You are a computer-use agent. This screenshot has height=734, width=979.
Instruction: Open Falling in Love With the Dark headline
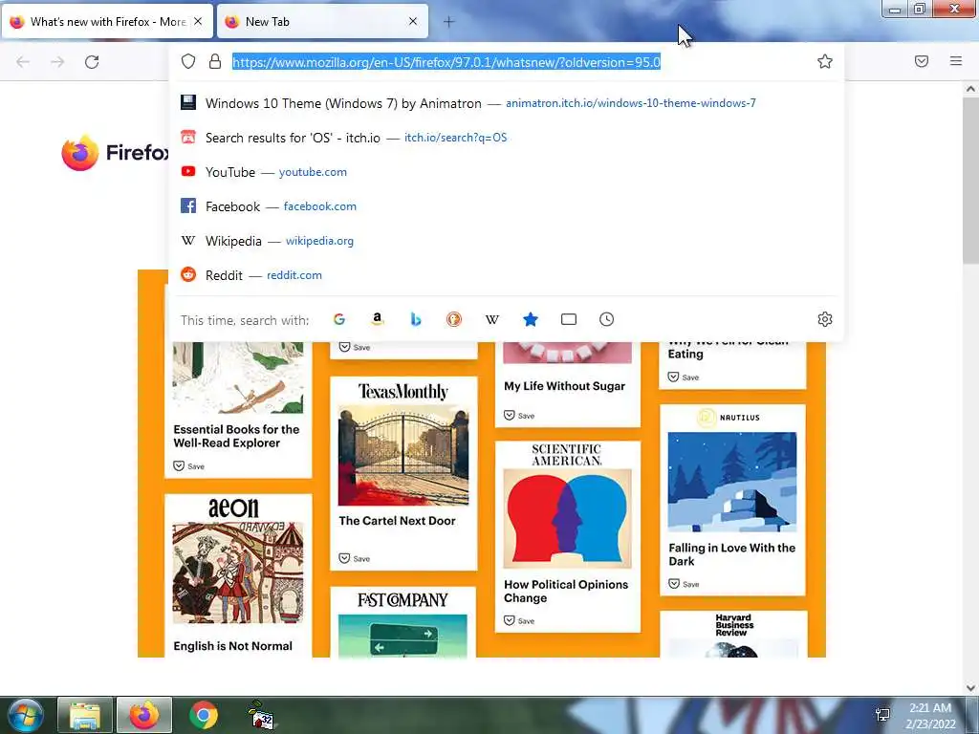731,554
